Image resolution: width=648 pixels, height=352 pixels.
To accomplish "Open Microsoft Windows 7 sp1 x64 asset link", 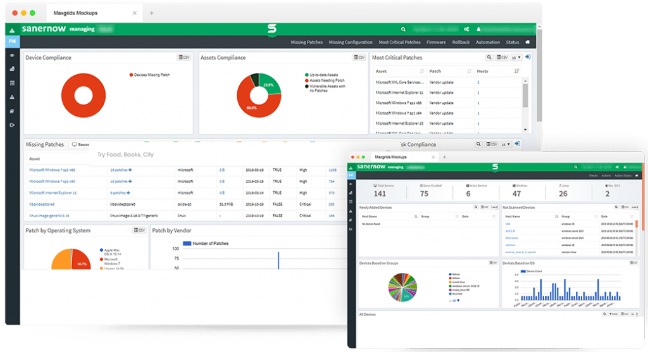I will pos(52,181).
